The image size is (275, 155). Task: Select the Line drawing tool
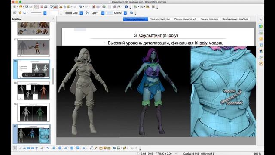tap(20, 148)
